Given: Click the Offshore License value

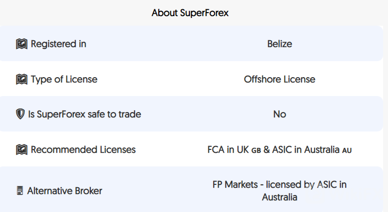Looking at the screenshot, I should tap(280, 80).
